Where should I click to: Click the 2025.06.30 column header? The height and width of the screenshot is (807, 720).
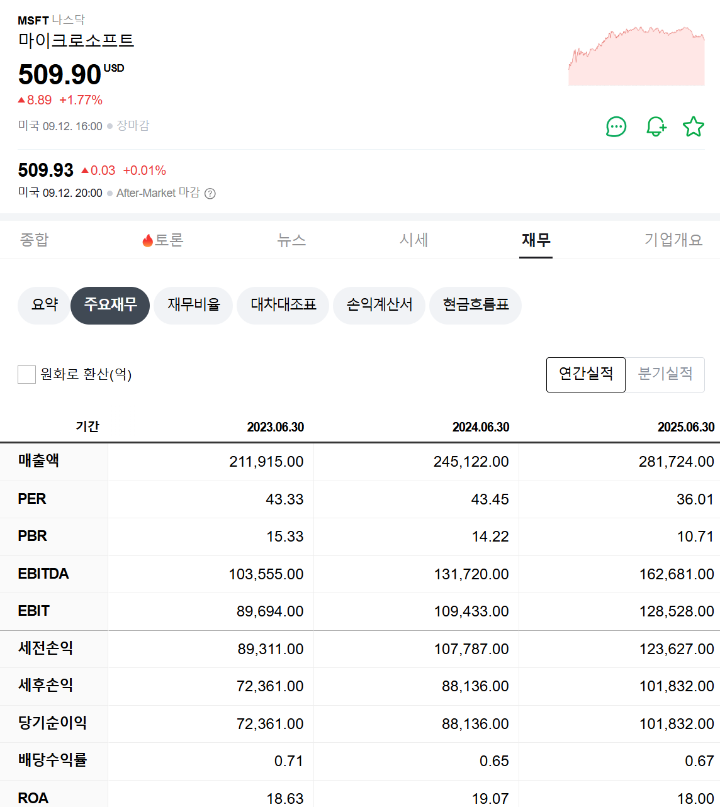pyautogui.click(x=686, y=427)
